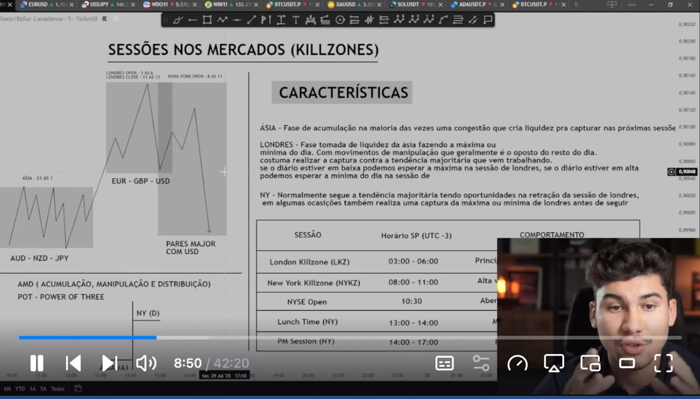
Task: Select the trend line tool
Action: [251, 20]
